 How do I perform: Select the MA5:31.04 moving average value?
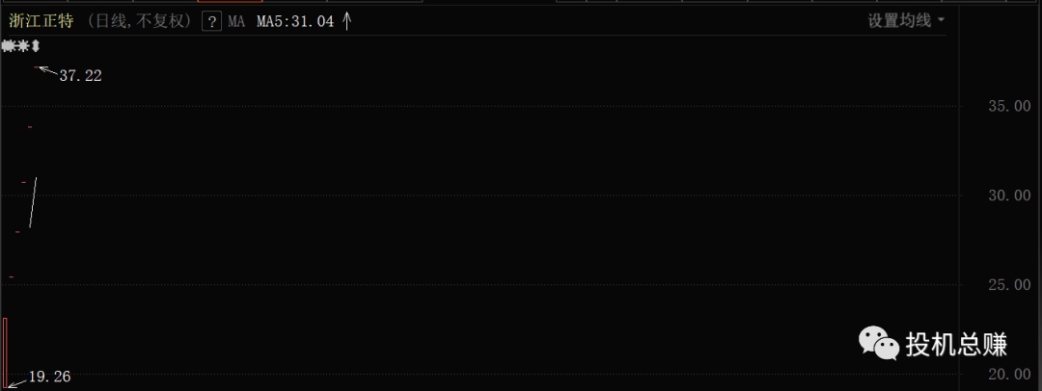(295, 21)
